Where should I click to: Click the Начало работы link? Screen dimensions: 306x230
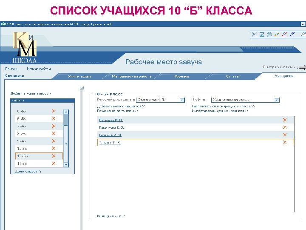(x=39, y=69)
